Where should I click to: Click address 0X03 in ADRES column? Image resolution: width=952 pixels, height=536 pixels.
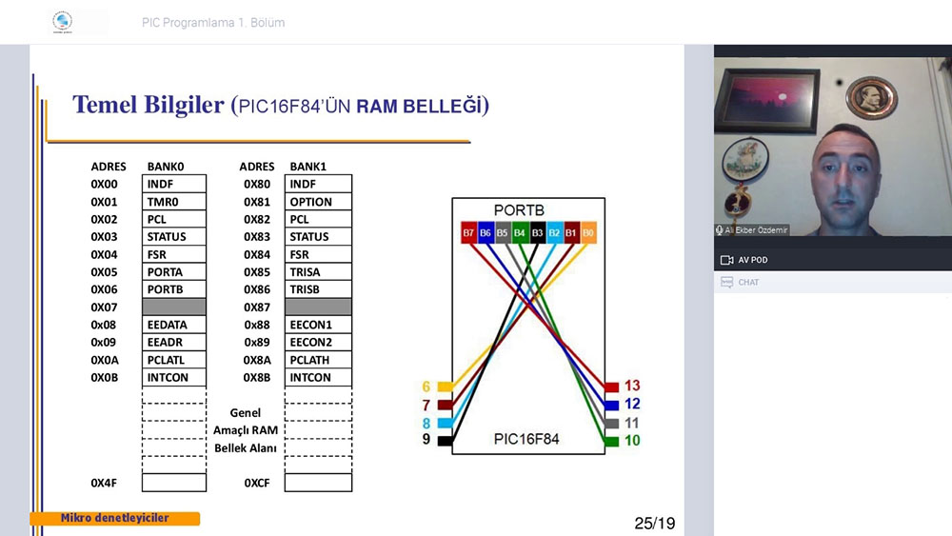tap(105, 237)
